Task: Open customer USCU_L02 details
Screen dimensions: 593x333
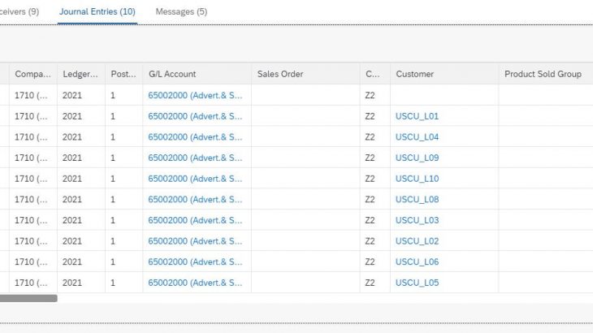Action: coord(417,241)
